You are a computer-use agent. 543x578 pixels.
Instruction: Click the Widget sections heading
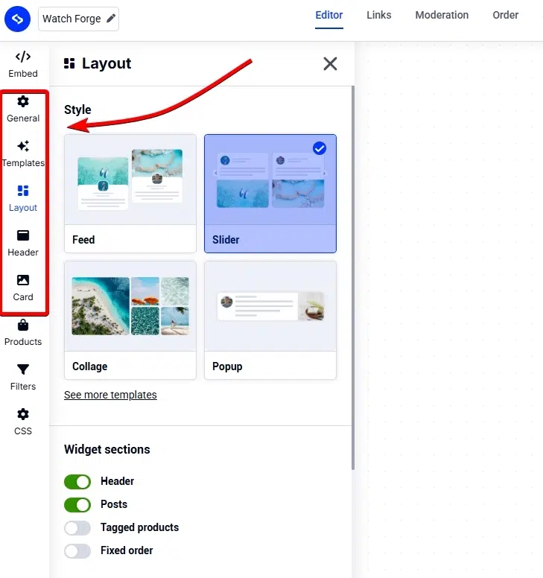(x=107, y=449)
